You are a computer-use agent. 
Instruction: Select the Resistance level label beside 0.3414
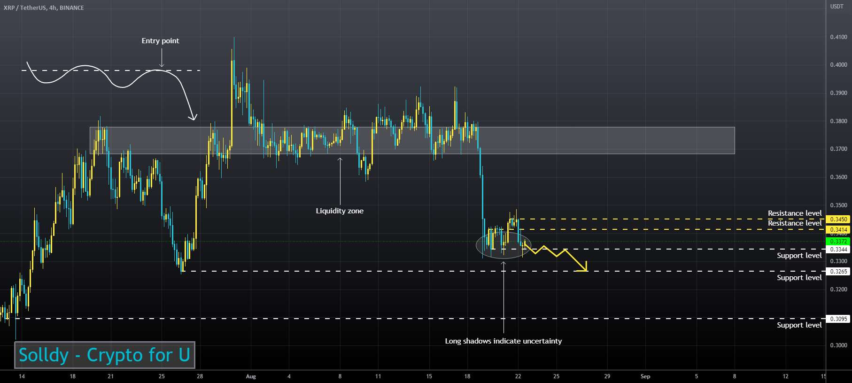pyautogui.click(x=795, y=223)
